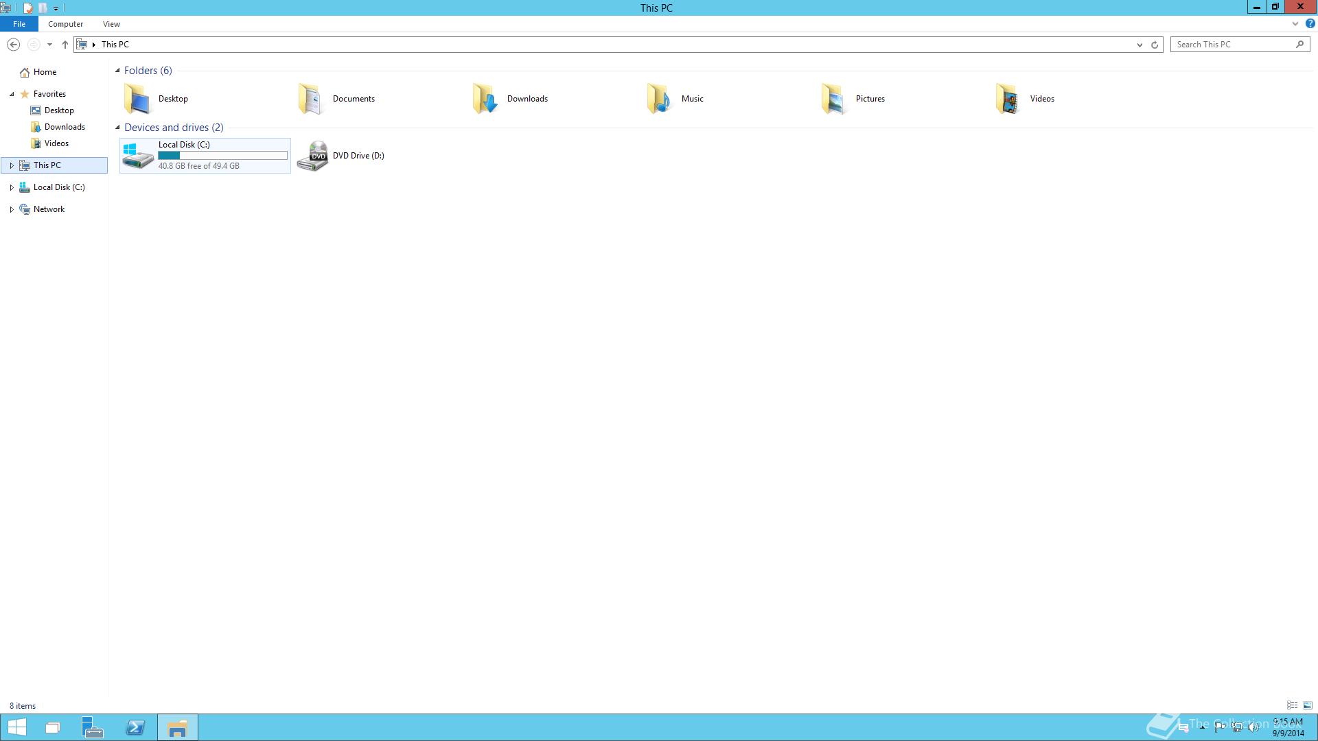Viewport: 1318px width, 741px height.
Task: Collapse the Devices and drives group
Action: point(117,128)
